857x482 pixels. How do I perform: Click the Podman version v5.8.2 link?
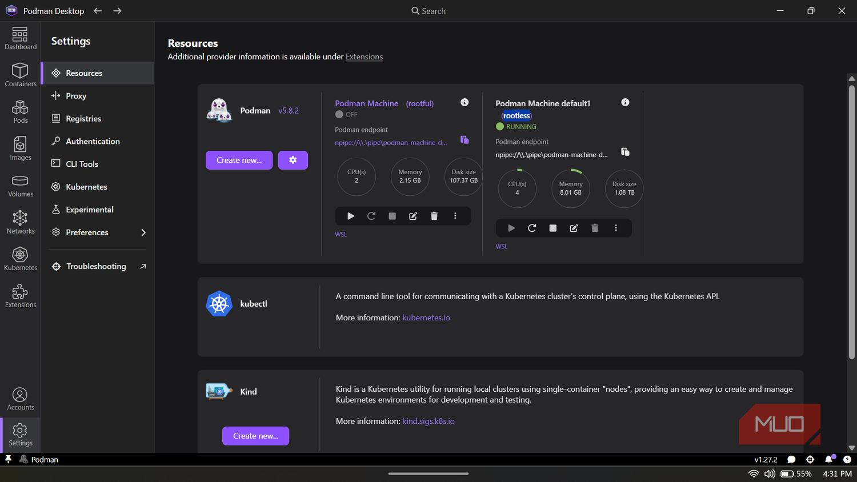[x=289, y=111]
